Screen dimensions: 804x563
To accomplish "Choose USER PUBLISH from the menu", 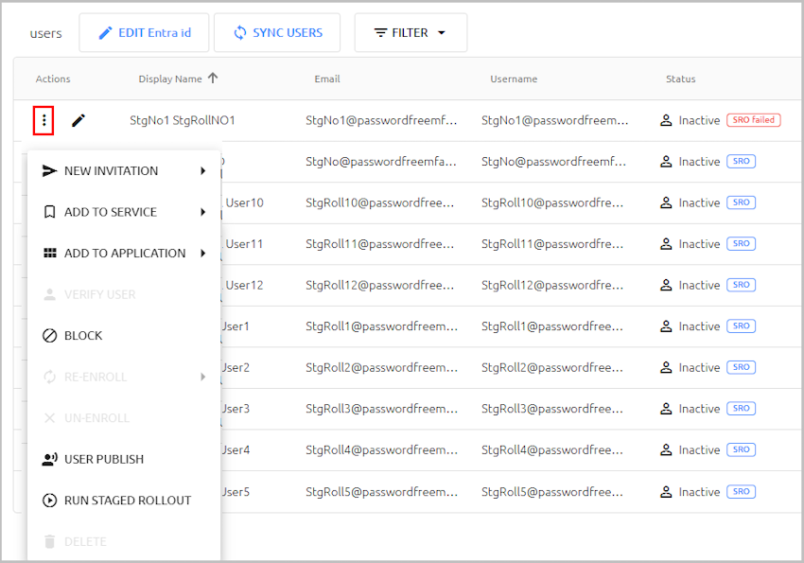I will coord(124,459).
